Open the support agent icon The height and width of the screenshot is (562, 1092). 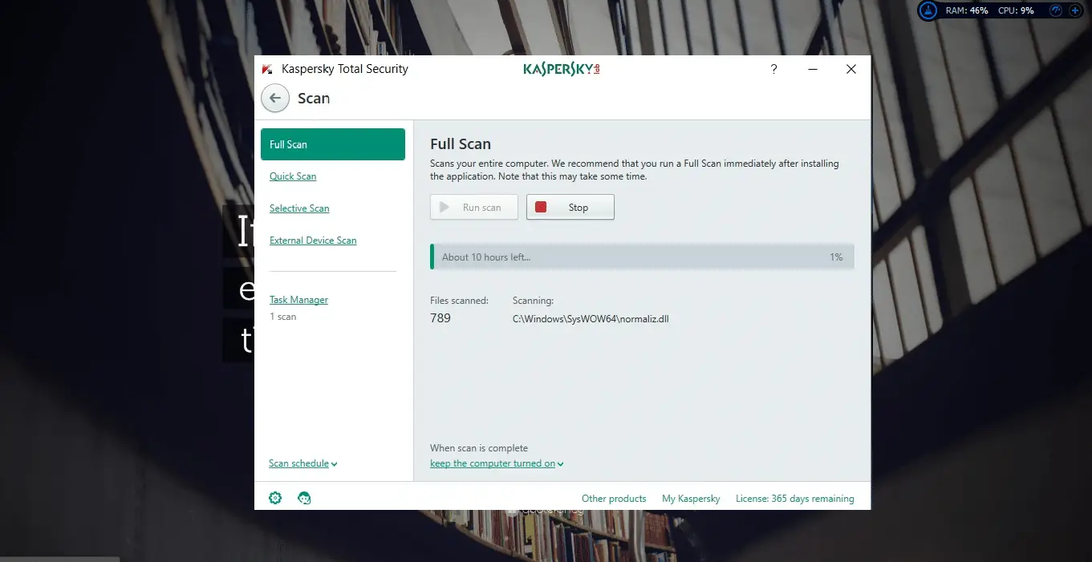[304, 498]
